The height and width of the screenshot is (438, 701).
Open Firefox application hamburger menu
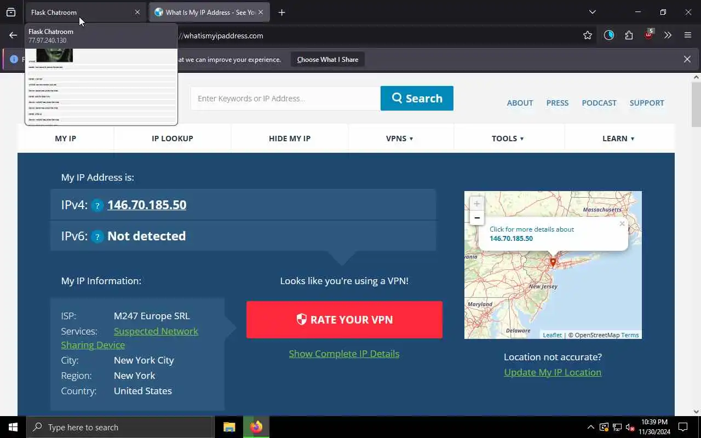coord(688,35)
